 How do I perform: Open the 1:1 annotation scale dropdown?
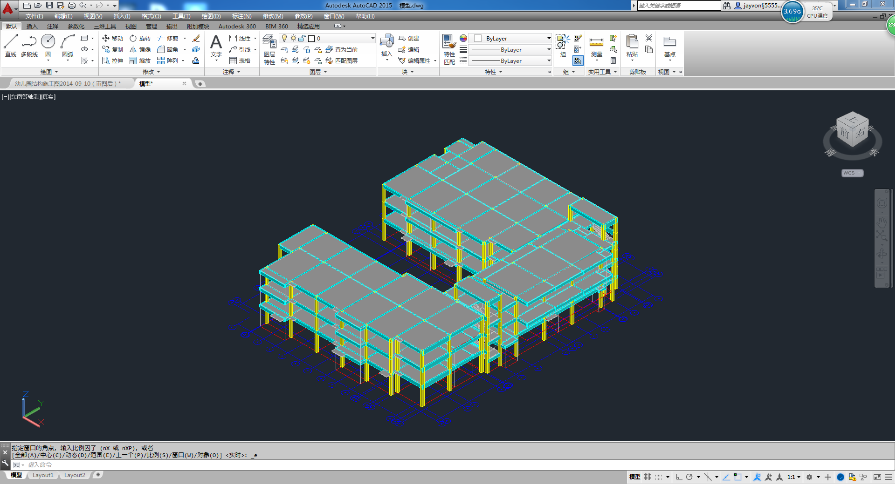coord(794,477)
